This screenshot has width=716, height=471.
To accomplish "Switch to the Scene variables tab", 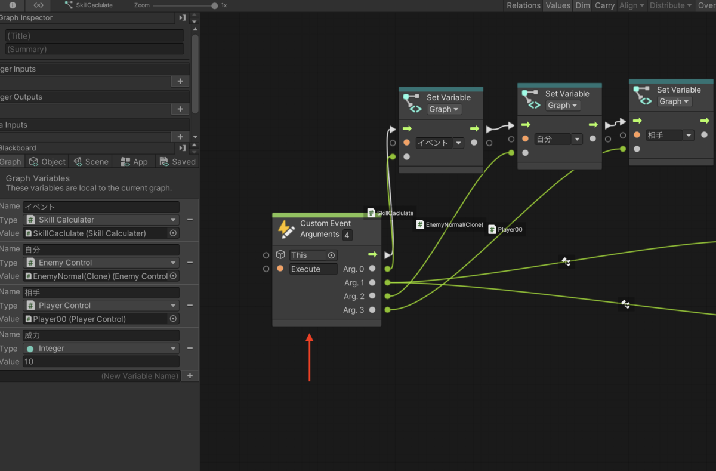I will [x=89, y=162].
